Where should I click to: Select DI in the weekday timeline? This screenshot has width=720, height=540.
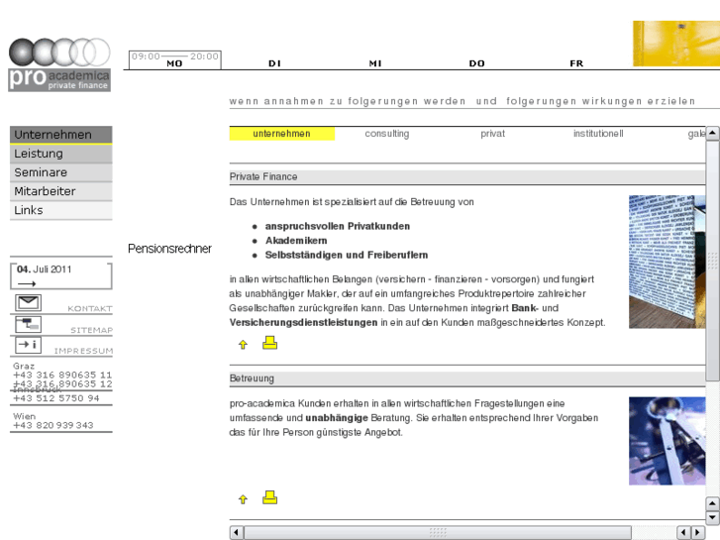click(274, 63)
